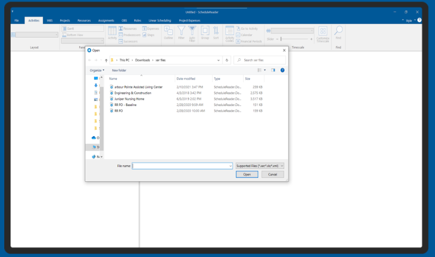The height and width of the screenshot is (257, 435).
Task: Click the Open button in dialog
Action: (x=247, y=174)
